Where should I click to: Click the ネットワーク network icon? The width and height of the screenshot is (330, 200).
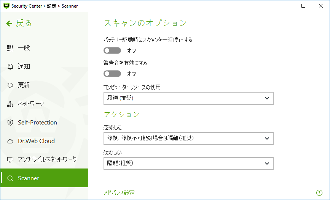click(10, 104)
